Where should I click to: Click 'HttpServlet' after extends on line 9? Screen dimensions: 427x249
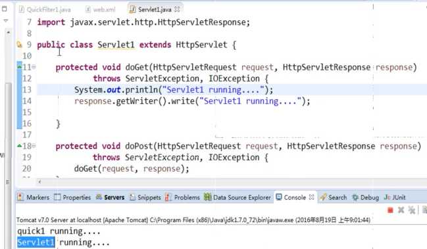(201, 45)
